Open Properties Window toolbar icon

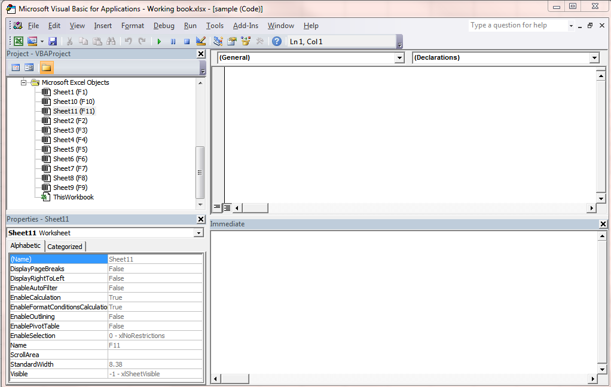(232, 41)
